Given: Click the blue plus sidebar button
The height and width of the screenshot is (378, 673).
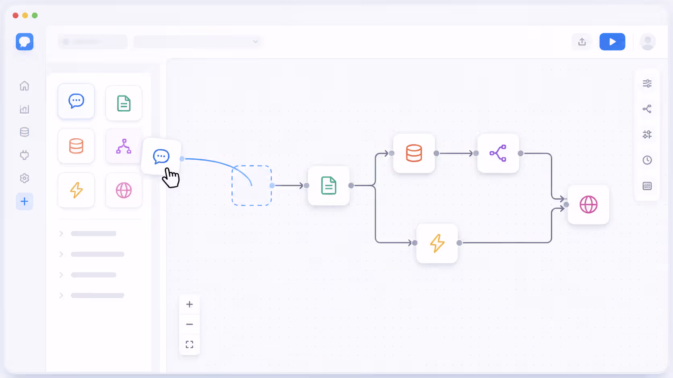Looking at the screenshot, I should click(x=25, y=201).
